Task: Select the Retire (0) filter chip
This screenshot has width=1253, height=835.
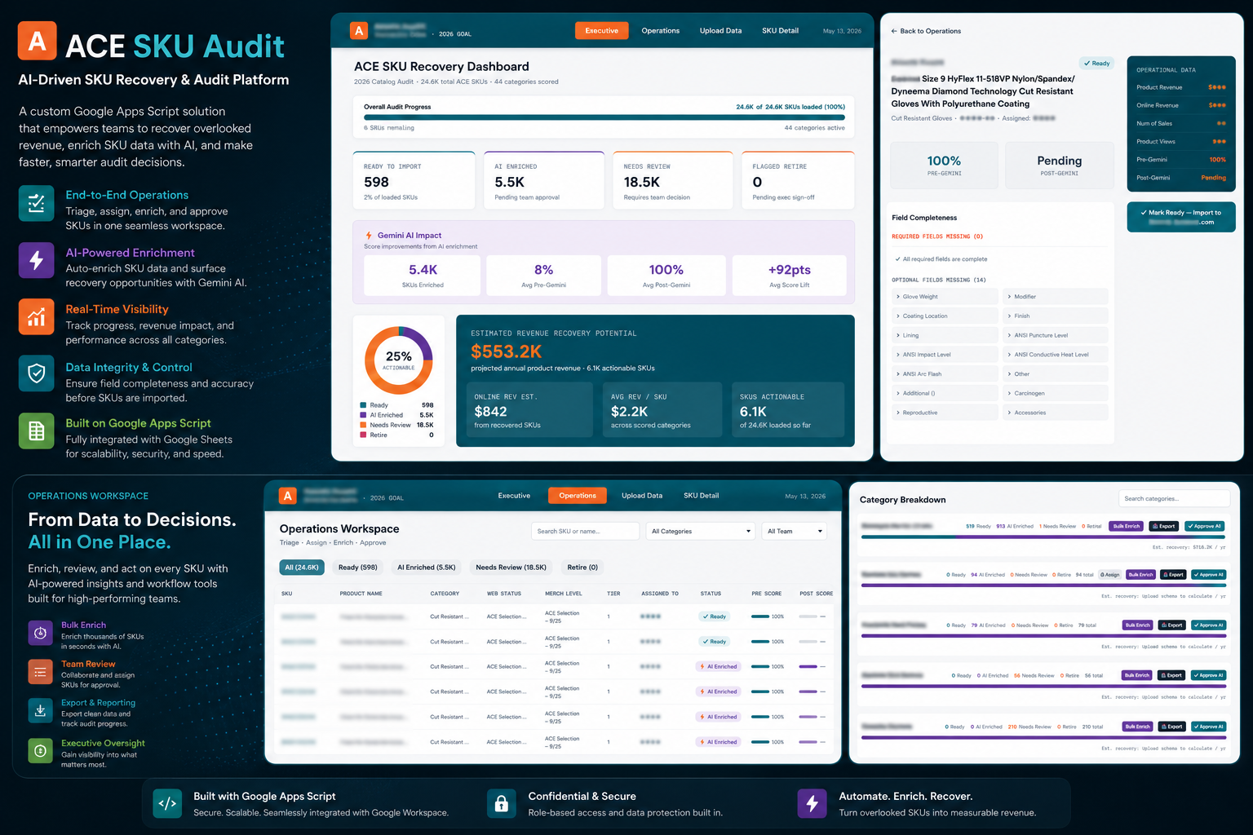Action: 582,567
